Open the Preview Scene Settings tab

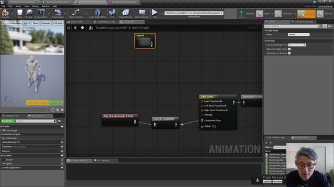click(x=304, y=22)
